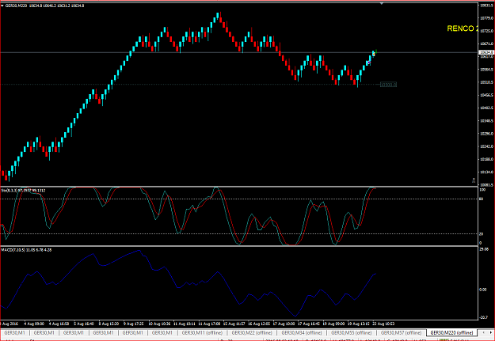Click the '11 Aug 17:08' time label
The height and width of the screenshot is (341, 495).
(209, 324)
